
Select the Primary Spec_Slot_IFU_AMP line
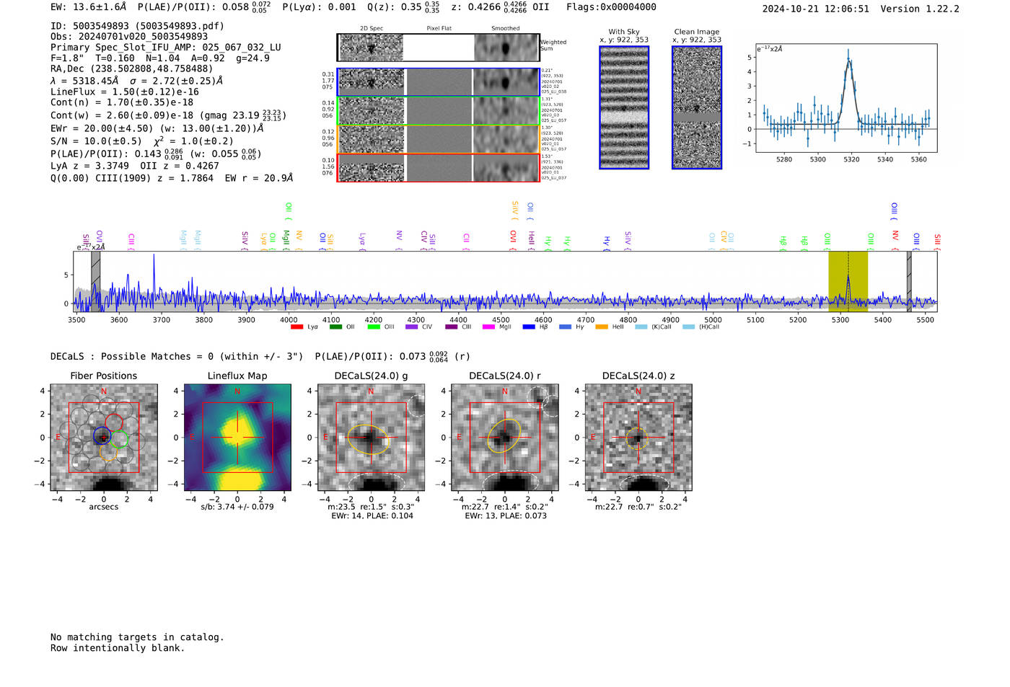pos(166,48)
